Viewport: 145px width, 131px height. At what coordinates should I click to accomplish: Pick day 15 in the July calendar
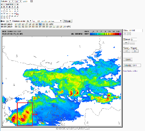pyautogui.click(x=4, y=14)
